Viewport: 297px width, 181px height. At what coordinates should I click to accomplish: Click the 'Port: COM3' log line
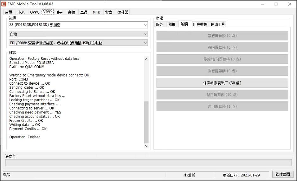(x=19, y=79)
